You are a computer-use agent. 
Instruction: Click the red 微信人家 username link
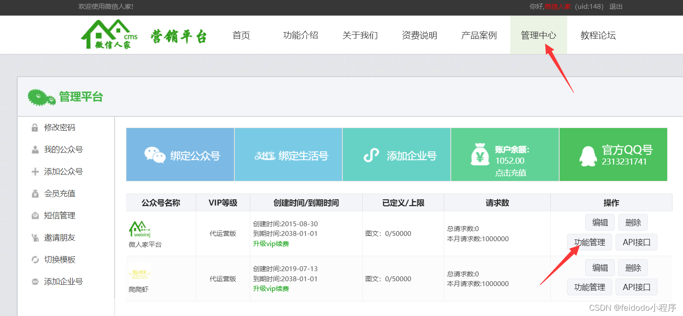[x=558, y=7]
